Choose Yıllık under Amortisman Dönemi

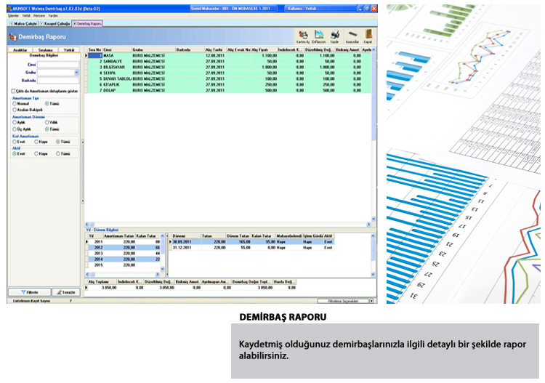(47, 122)
